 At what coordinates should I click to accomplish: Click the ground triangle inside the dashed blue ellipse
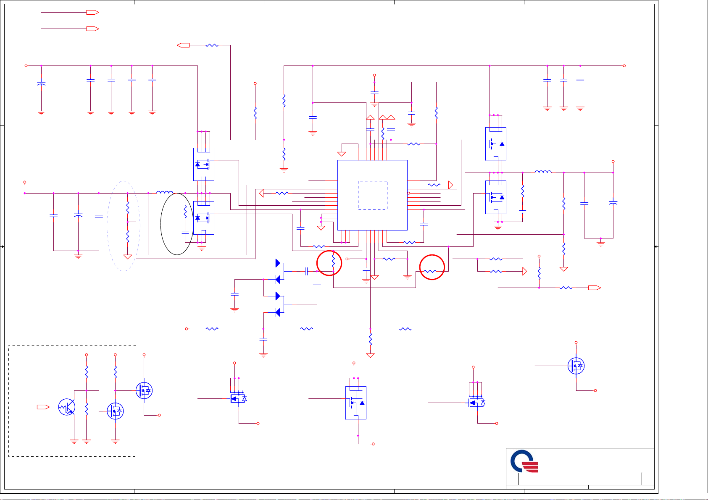[x=128, y=257]
